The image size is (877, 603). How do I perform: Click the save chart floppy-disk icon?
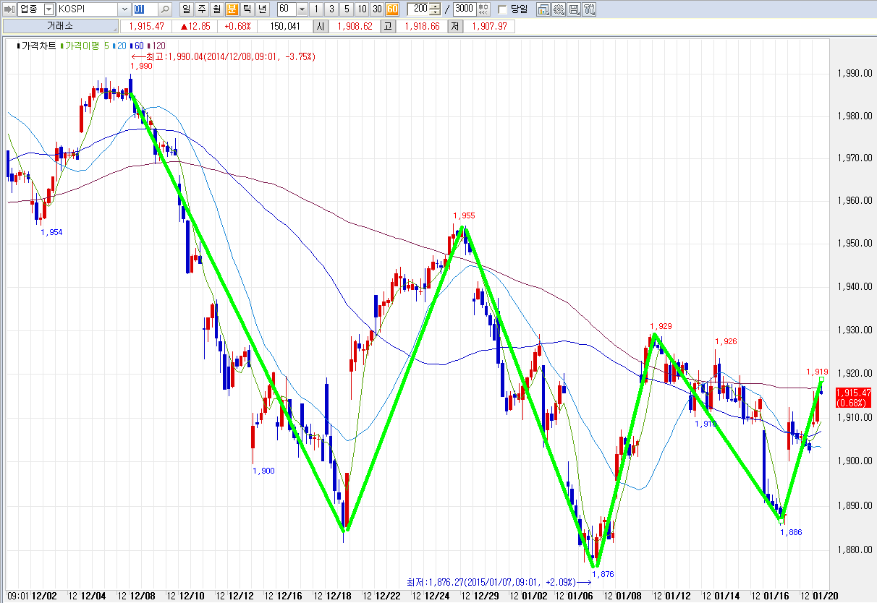click(x=574, y=9)
